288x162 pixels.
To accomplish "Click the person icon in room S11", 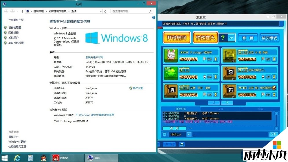I will (x=216, y=77).
